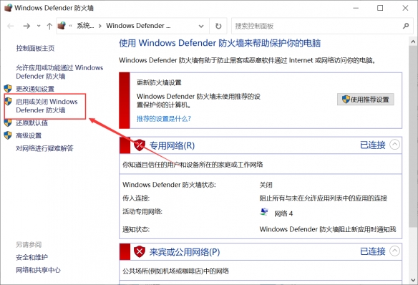The height and width of the screenshot is (285, 418).
Task: Click firewall status value 关闭
Action: (266, 185)
